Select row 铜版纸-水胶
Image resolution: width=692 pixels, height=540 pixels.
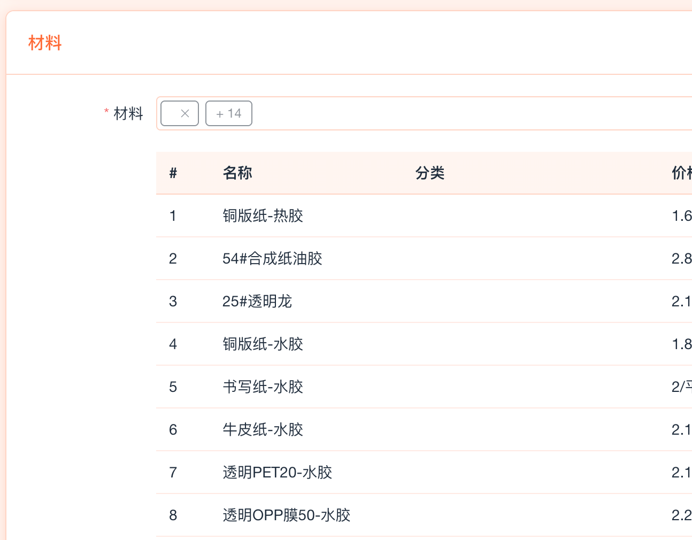point(263,344)
